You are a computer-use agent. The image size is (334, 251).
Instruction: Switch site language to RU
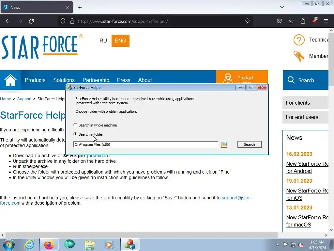coord(103,41)
